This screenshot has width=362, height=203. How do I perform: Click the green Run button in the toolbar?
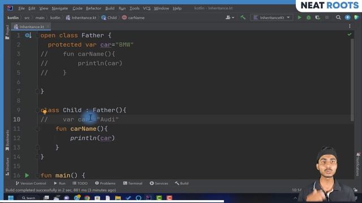coord(299,17)
